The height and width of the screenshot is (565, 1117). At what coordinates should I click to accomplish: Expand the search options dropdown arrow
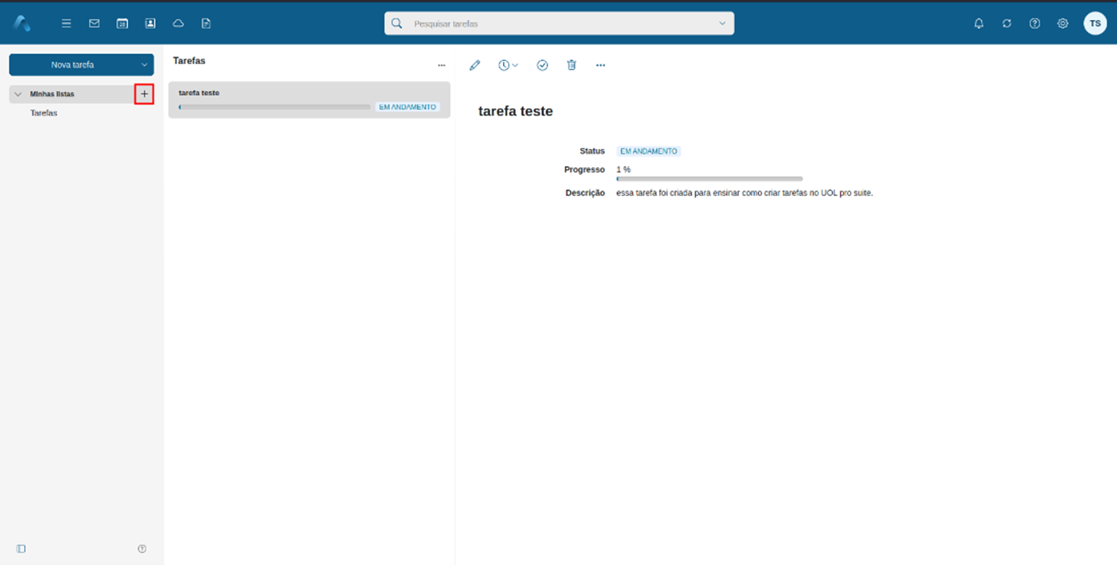point(722,23)
